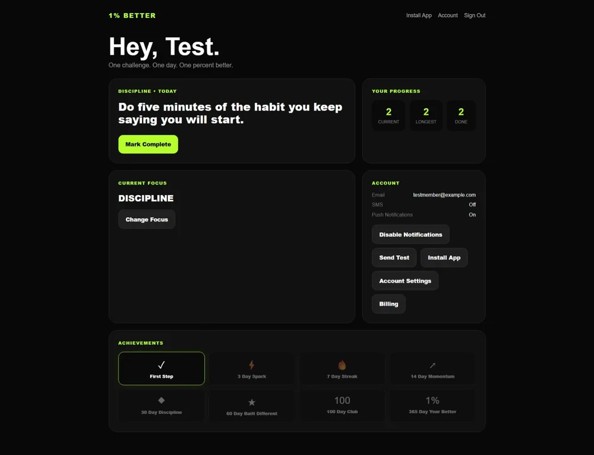This screenshot has height=455, width=594.
Task: Mark today's challenge complete
Action: 148,144
